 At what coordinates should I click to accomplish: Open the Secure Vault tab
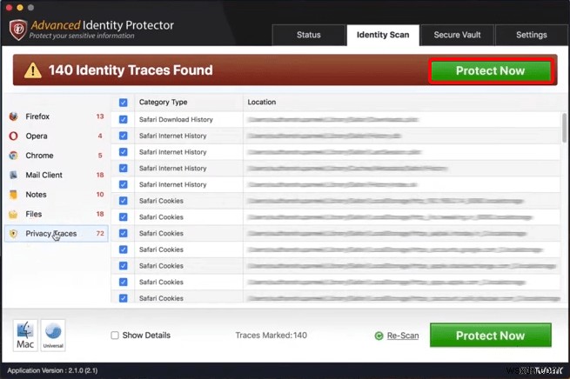[x=458, y=35]
